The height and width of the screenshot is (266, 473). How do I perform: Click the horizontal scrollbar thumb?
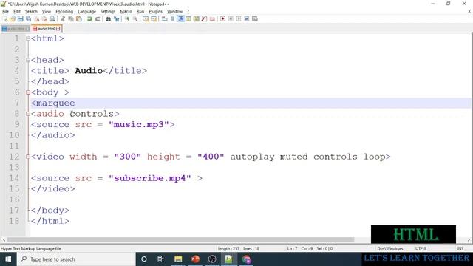180,239
